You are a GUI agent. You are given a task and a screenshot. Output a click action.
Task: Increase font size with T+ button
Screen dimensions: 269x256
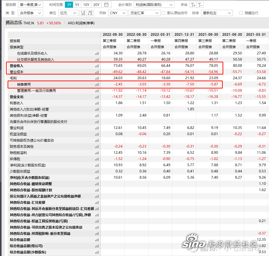coord(193,5)
